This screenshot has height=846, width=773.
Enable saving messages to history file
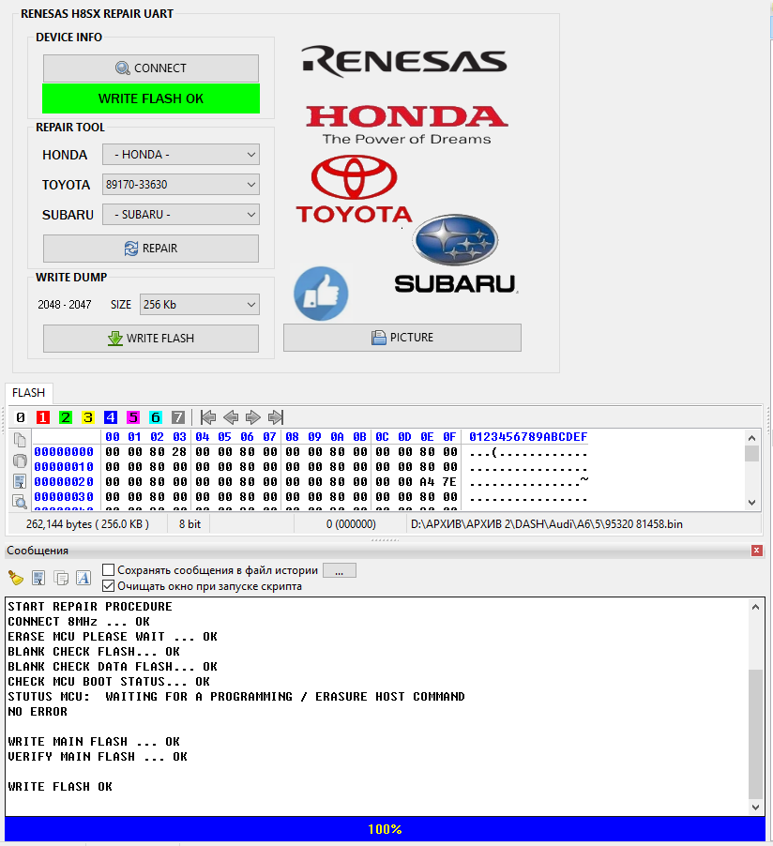(109, 570)
